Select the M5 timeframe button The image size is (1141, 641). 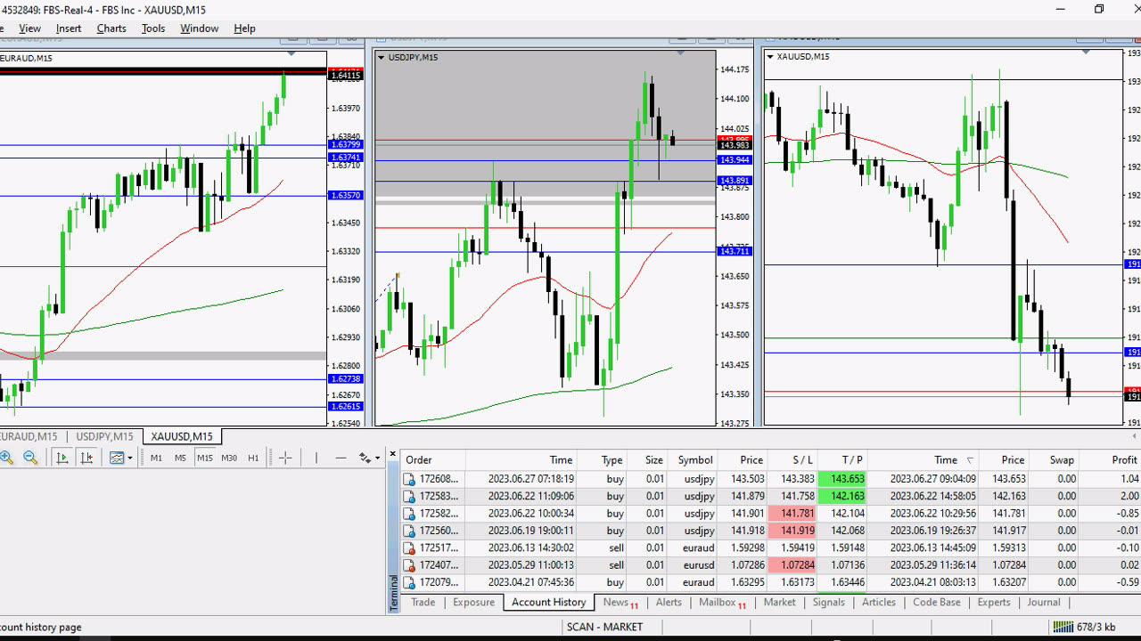pyautogui.click(x=180, y=458)
